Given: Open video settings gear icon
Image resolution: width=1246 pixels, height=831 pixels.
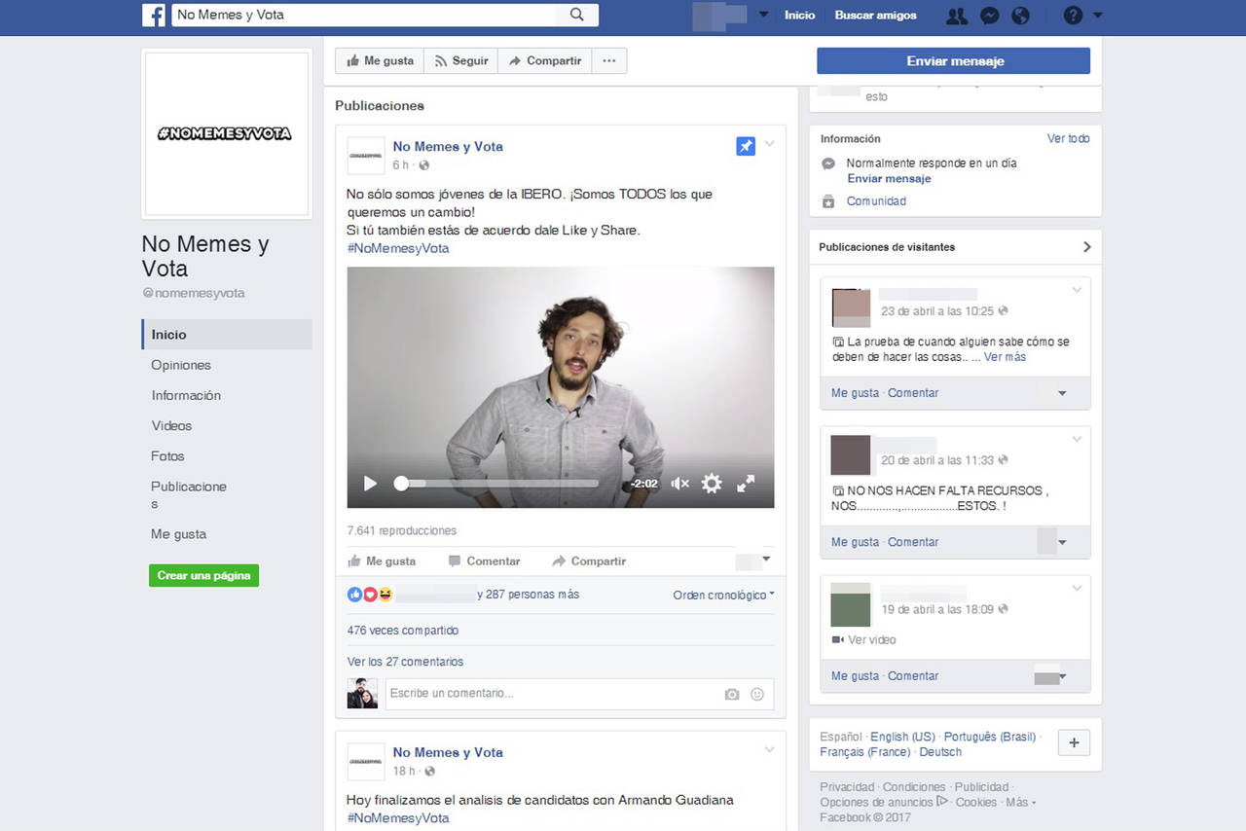Looking at the screenshot, I should tap(712, 484).
